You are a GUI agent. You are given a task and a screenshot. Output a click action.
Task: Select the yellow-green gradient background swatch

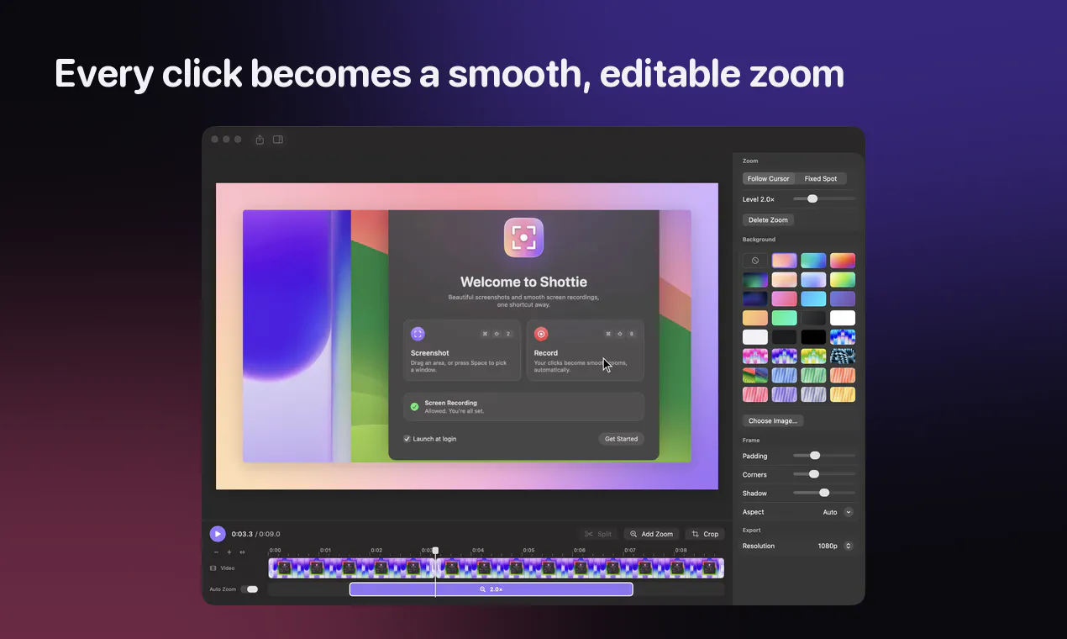(x=843, y=280)
